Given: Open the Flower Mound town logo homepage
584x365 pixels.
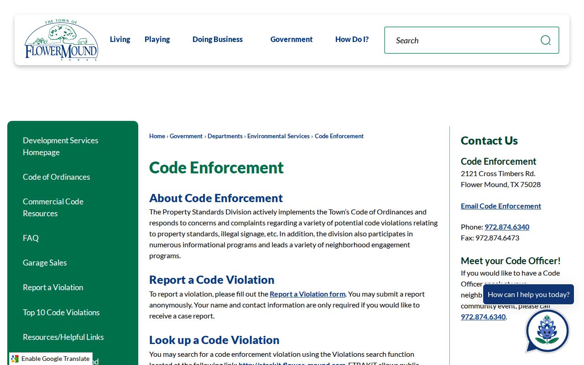Looking at the screenshot, I should [61, 40].
